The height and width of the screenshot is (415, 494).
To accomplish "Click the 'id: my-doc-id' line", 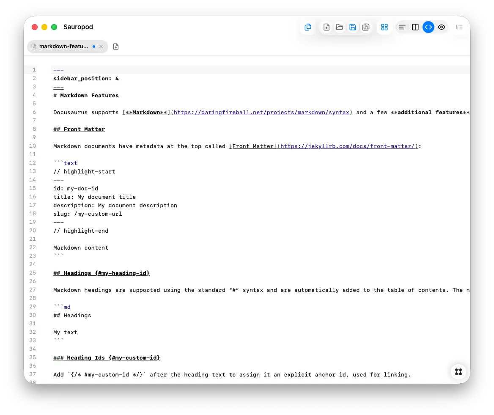I will pos(76,188).
